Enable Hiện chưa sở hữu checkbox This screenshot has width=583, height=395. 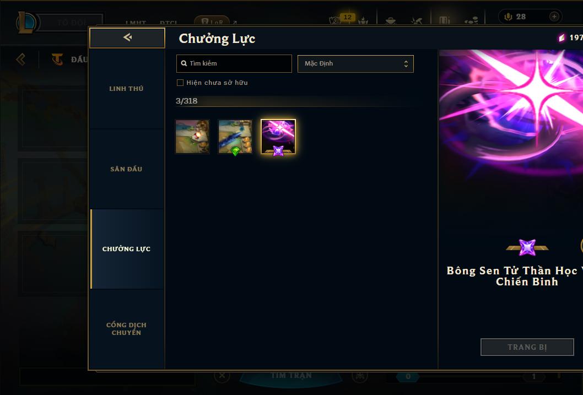point(180,83)
